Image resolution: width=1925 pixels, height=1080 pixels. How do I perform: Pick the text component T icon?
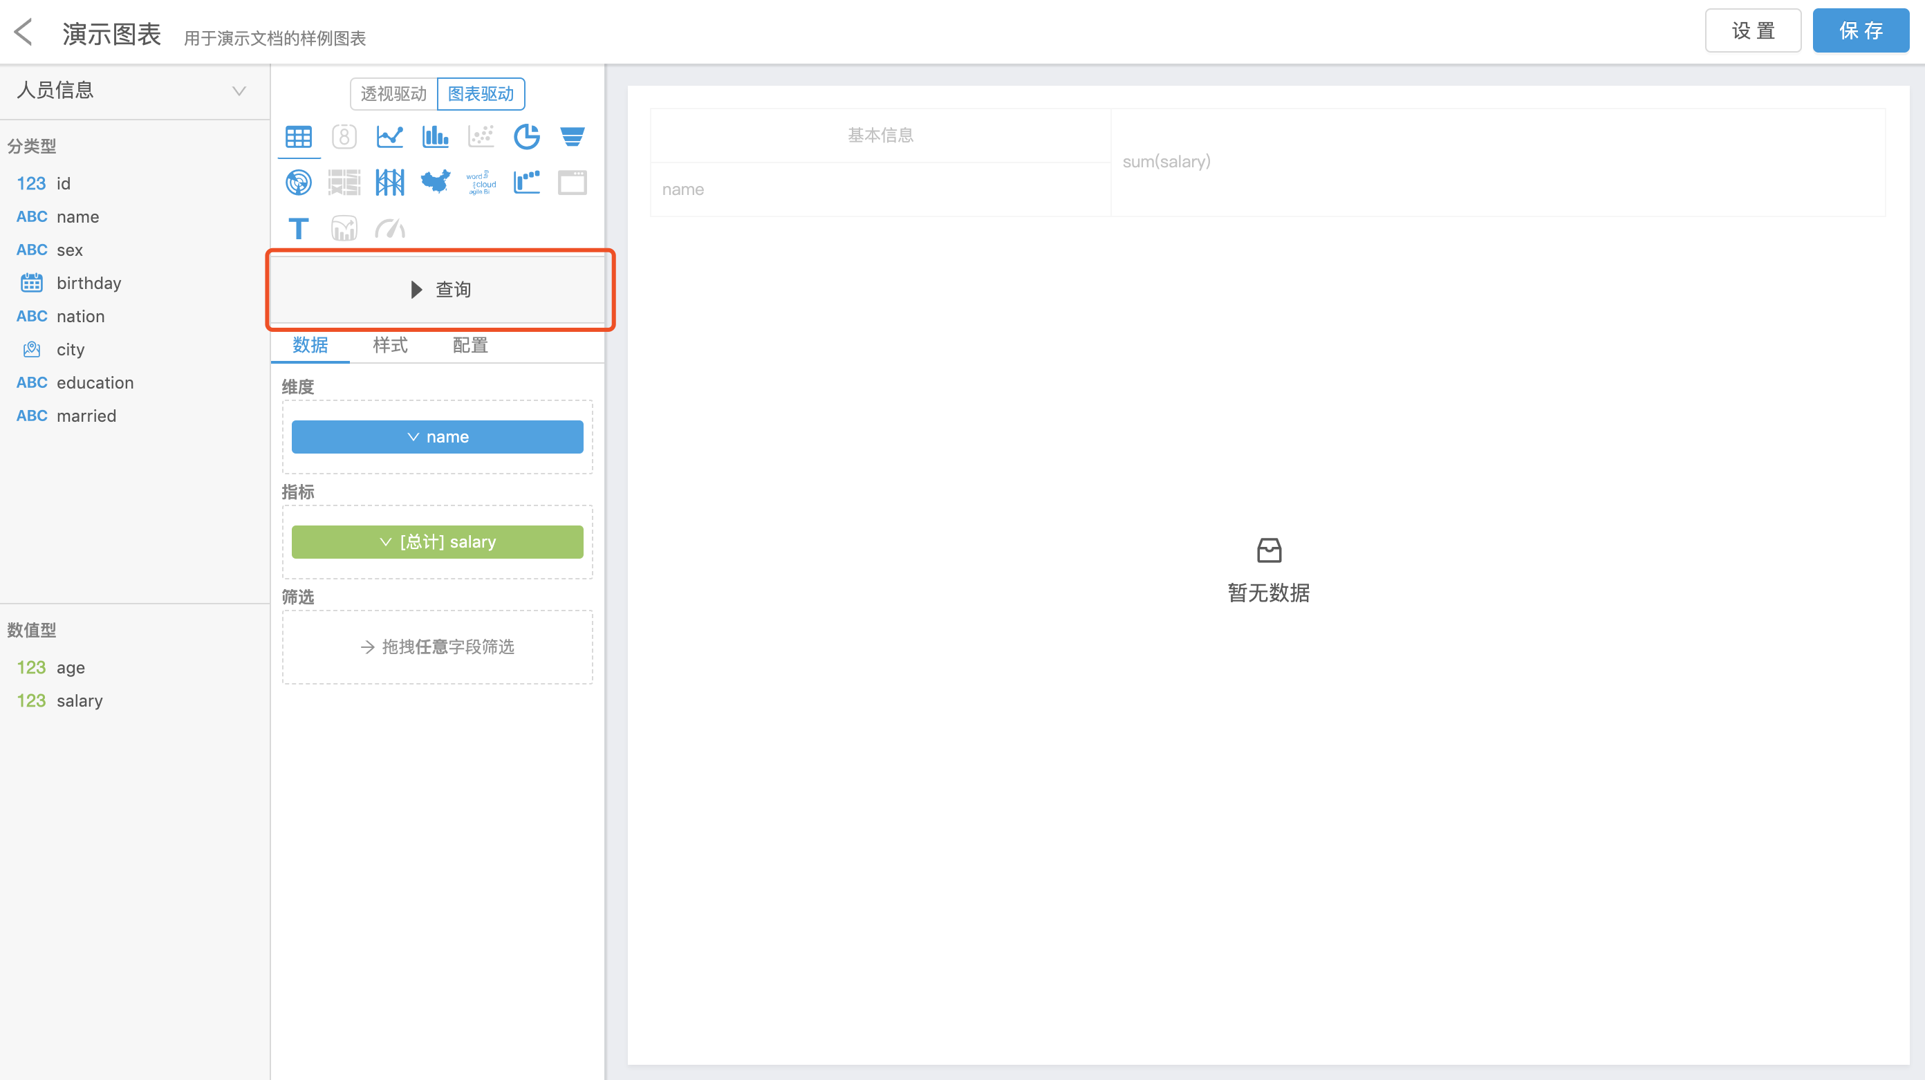click(298, 228)
